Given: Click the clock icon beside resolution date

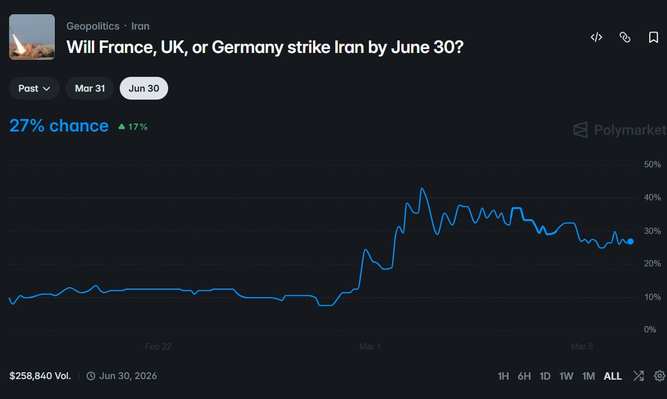Looking at the screenshot, I should click(x=91, y=376).
